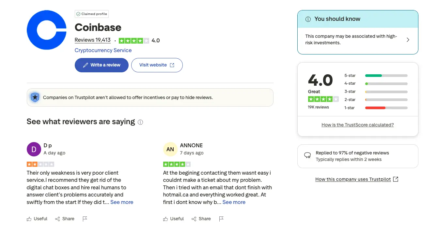Click the header star rating next to 4.0
The height and width of the screenshot is (232, 438).
coord(134,41)
